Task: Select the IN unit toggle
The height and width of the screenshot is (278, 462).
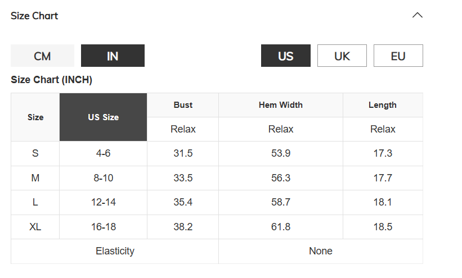Action: (113, 56)
